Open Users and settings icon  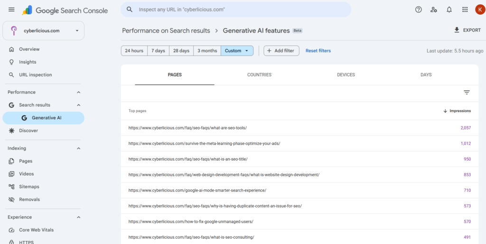[434, 9]
